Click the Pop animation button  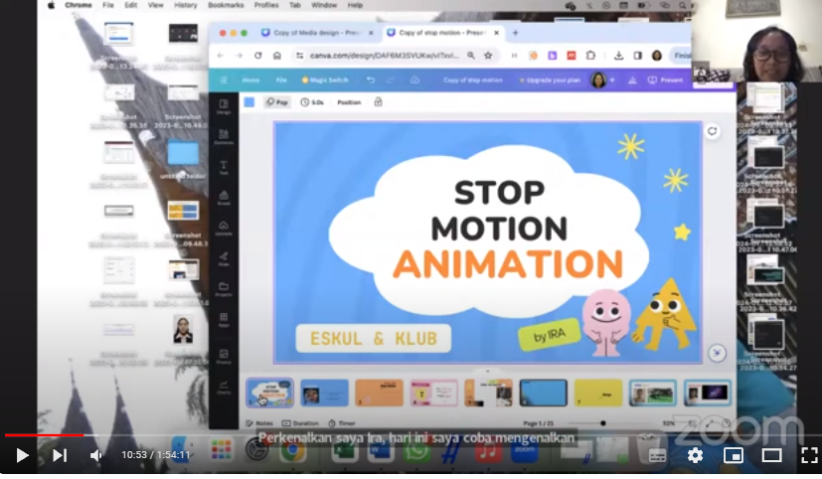coord(277,101)
